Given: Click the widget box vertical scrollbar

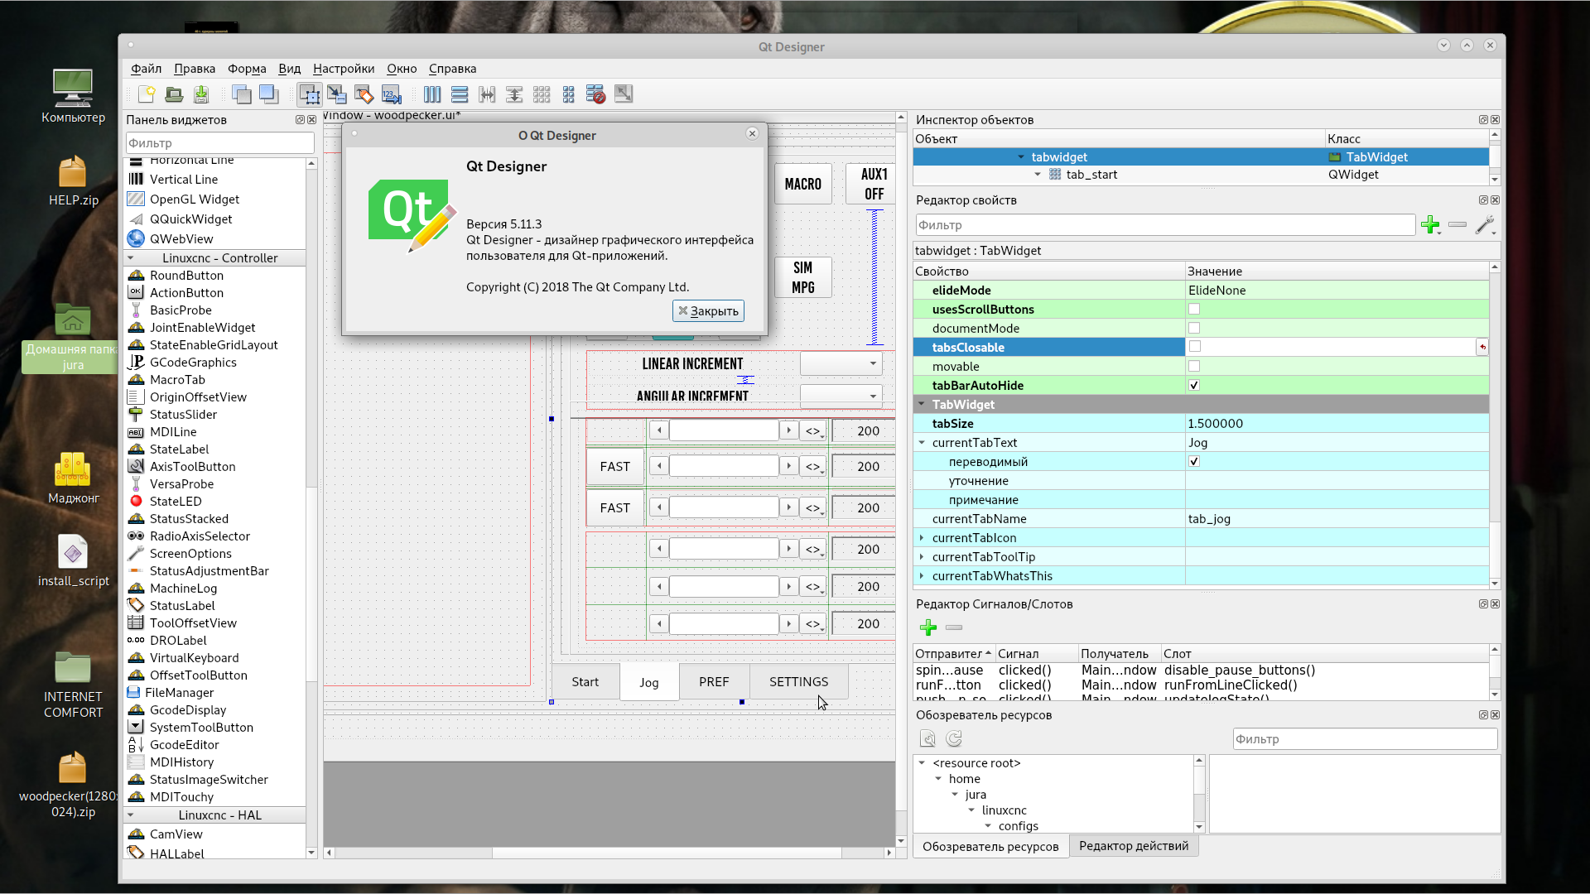Looking at the screenshot, I should tap(311, 505).
